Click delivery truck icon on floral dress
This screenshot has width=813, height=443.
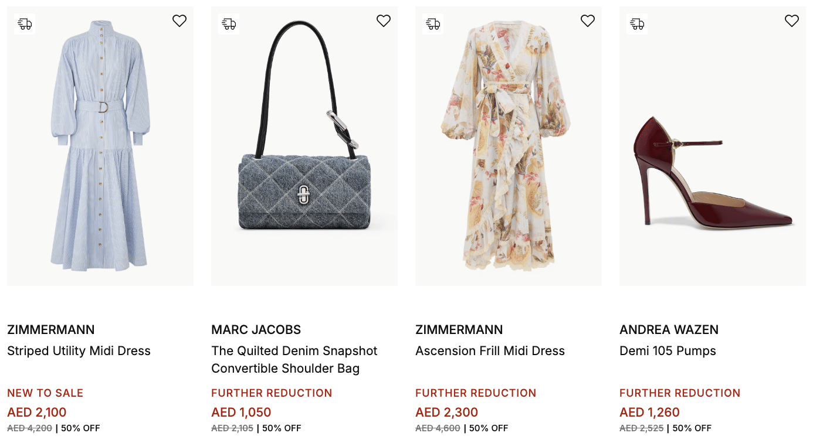tap(433, 24)
